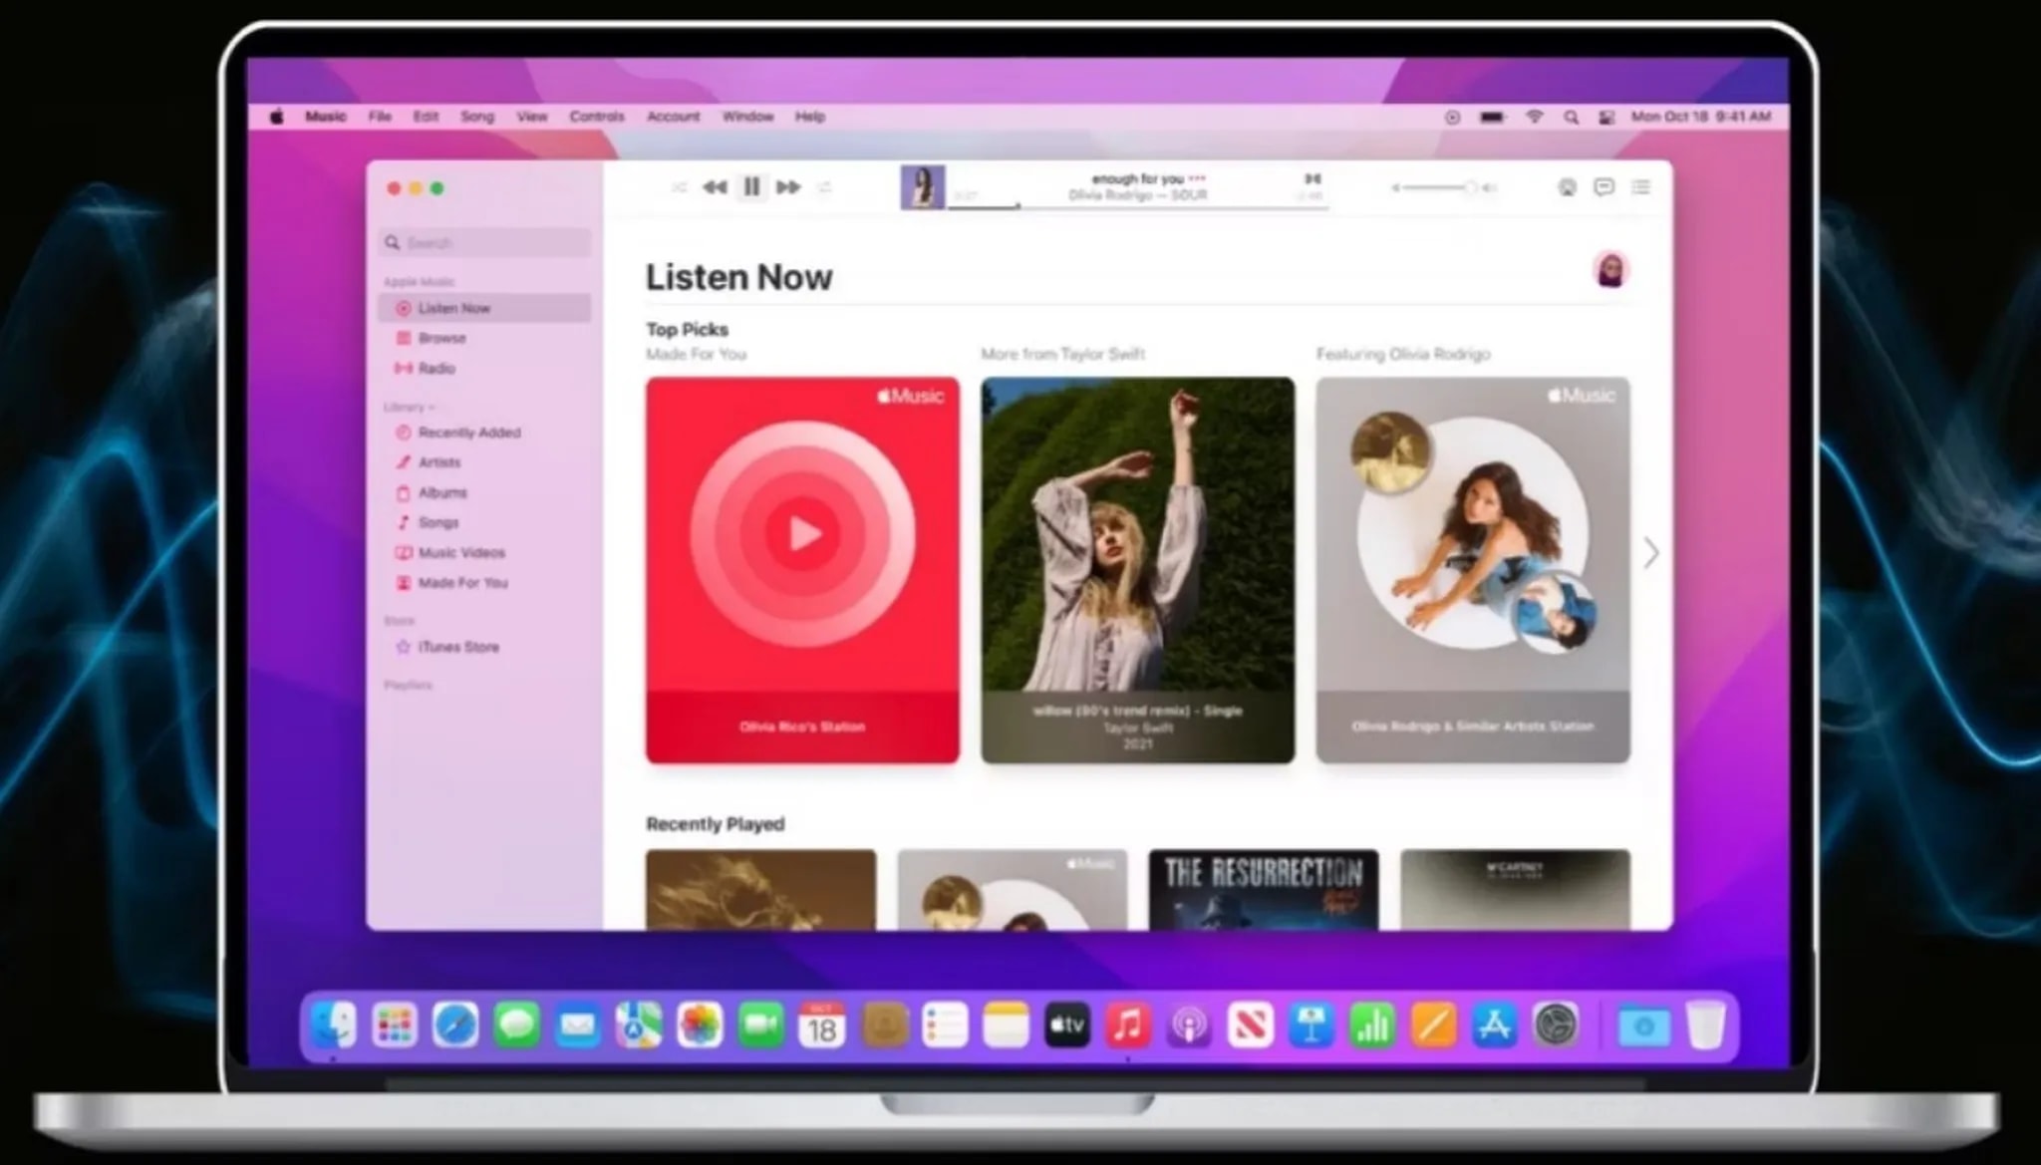Show the lyrics panel via the speech bubble
This screenshot has width=2041, height=1165.
pyautogui.click(x=1603, y=186)
